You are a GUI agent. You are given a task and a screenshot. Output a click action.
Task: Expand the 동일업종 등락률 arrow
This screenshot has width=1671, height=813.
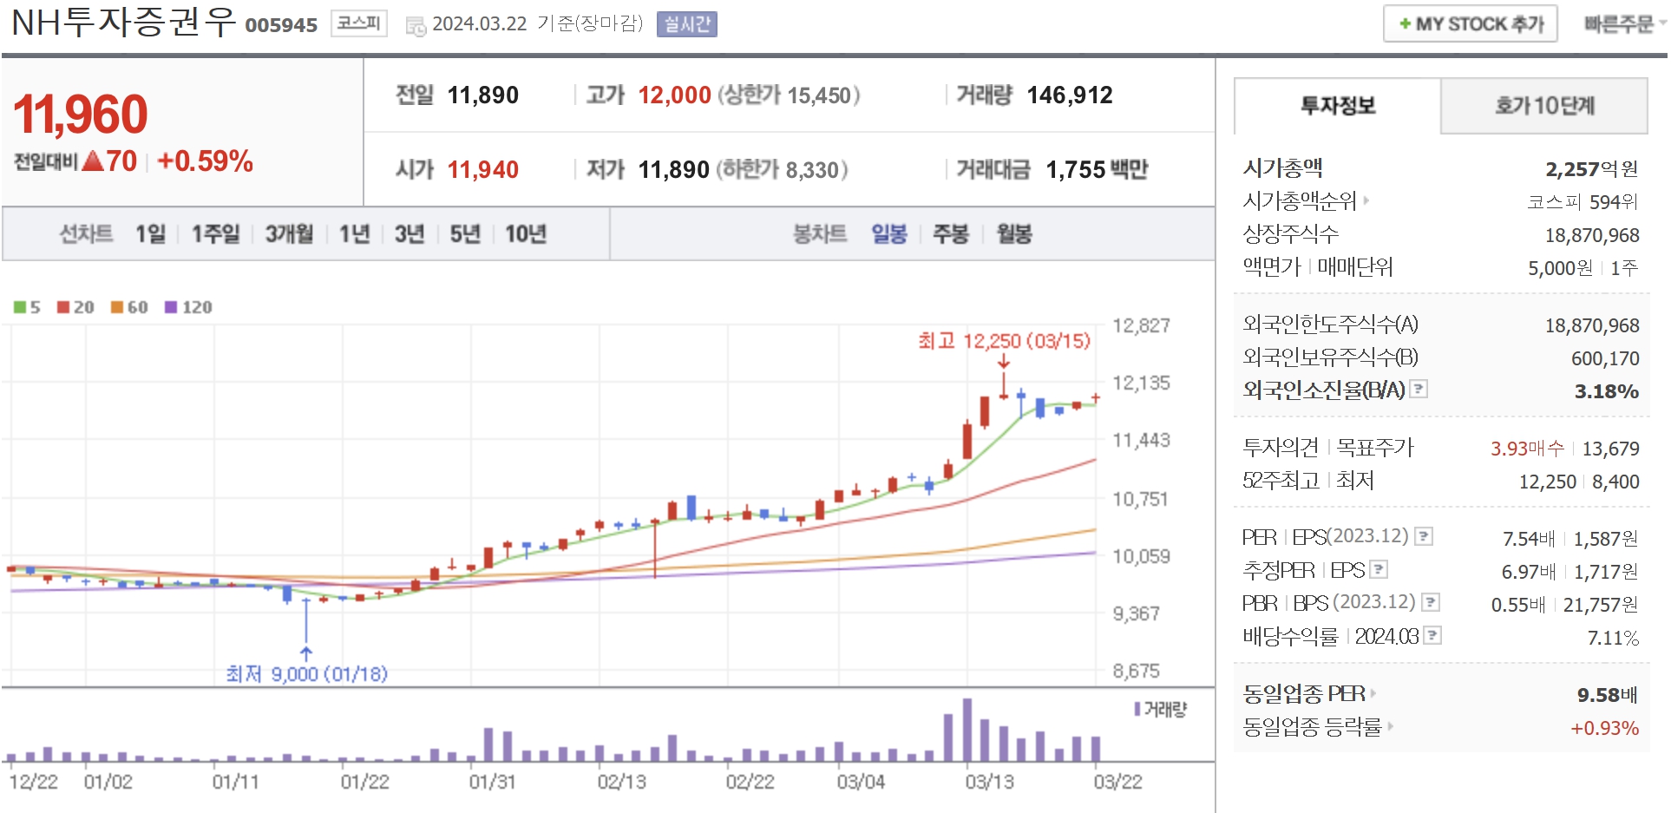tap(1391, 726)
